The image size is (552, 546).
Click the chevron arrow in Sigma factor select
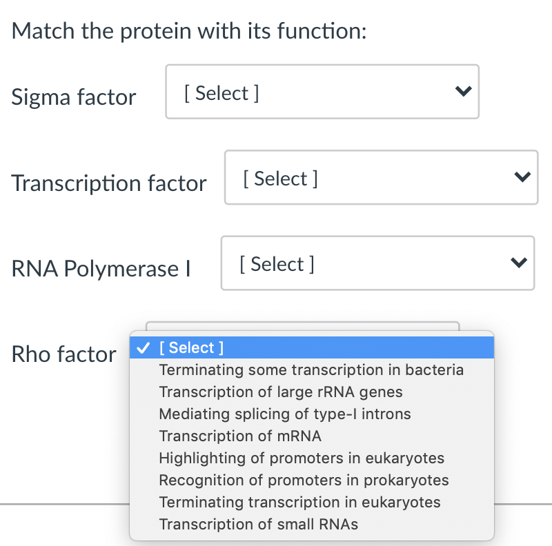click(x=464, y=92)
